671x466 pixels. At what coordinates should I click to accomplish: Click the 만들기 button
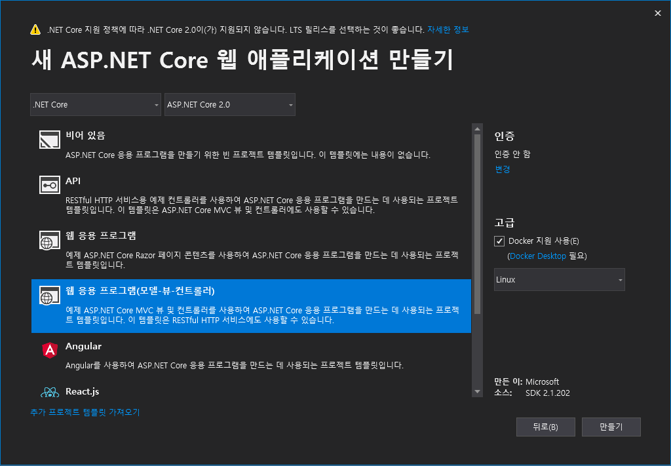611,427
